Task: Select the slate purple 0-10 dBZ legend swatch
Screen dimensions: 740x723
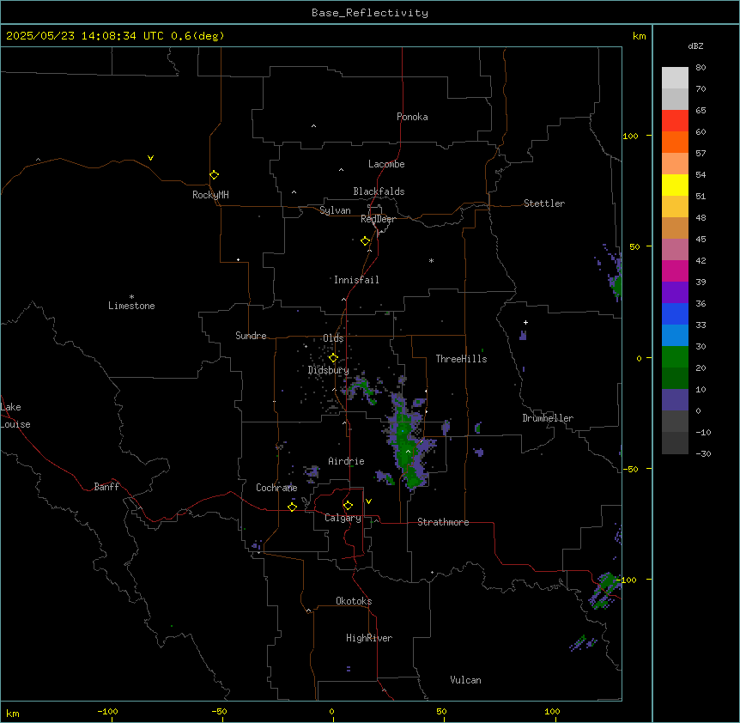Action: point(675,400)
